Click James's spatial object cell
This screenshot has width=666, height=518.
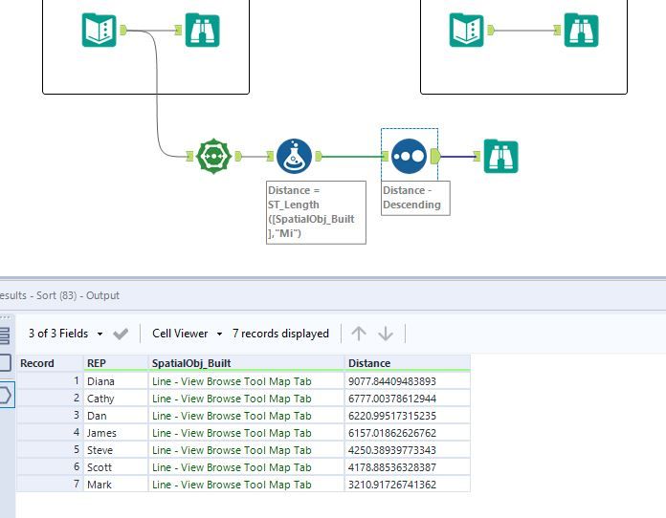click(x=246, y=433)
